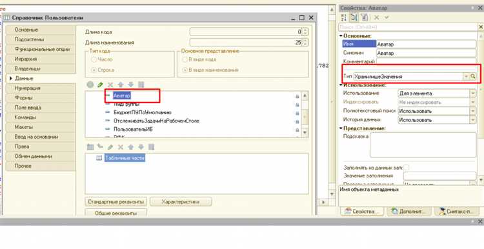The width and height of the screenshot is (484, 249).
Task: Toggle Заполнять из данных заполнения checkbox
Action: [407, 168]
